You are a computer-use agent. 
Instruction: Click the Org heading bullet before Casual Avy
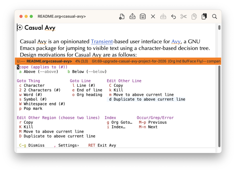[20, 28]
